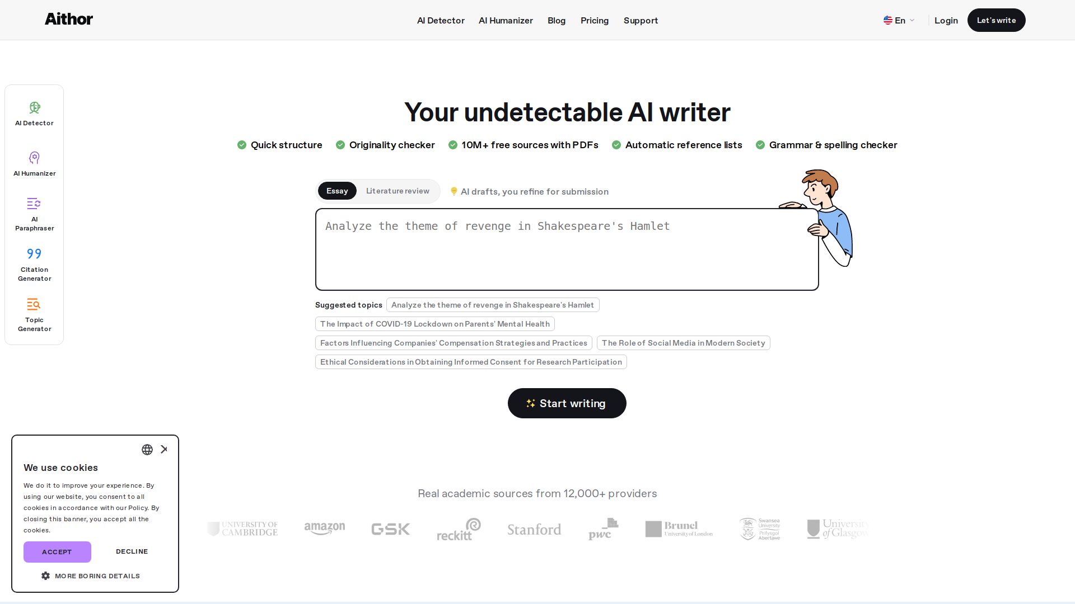Open the AI Paraphraser sidebar icon
This screenshot has width=1075, height=604.
[x=34, y=204]
